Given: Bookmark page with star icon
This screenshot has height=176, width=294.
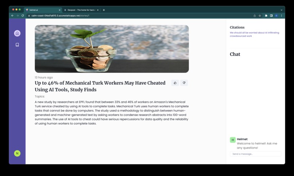Looking at the screenshot, I should point(260,16).
